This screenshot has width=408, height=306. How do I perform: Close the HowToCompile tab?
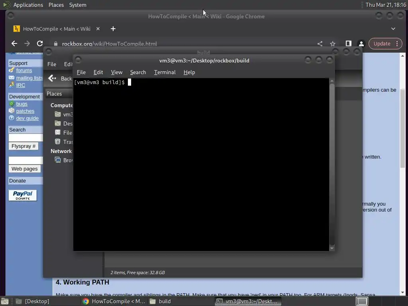coord(98,29)
